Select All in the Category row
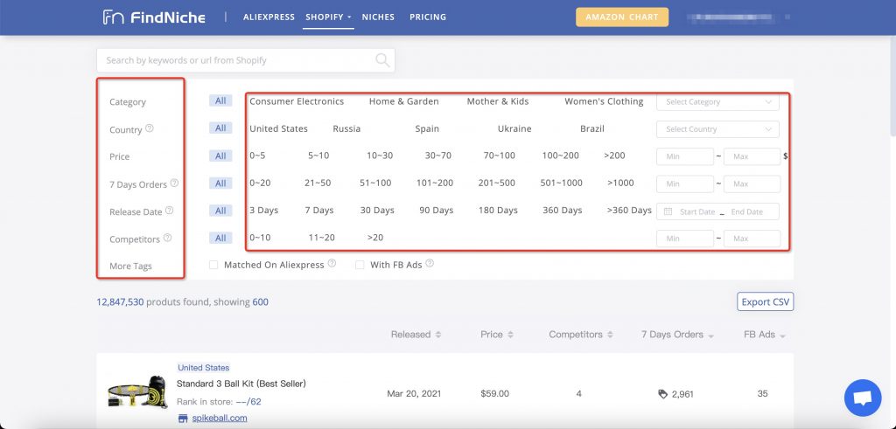Screen dimensions: 896x429 point(220,101)
